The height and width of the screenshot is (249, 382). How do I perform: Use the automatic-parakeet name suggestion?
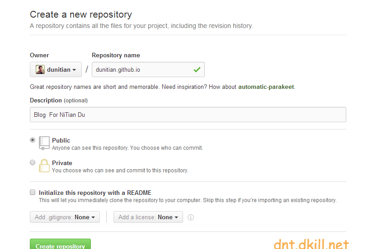(266, 87)
